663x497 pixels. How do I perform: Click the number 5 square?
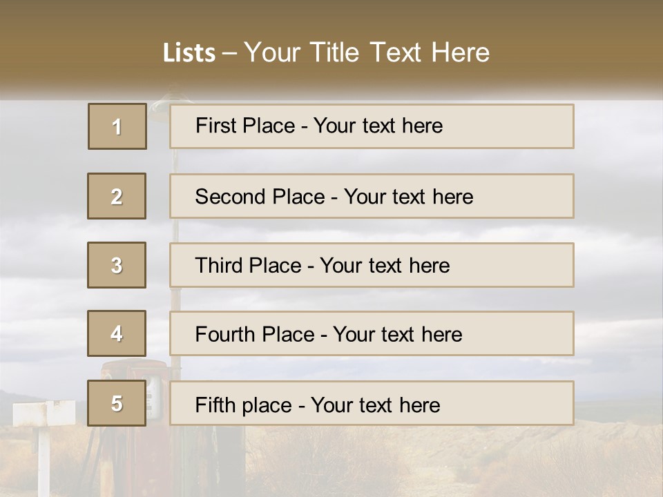pyautogui.click(x=117, y=403)
